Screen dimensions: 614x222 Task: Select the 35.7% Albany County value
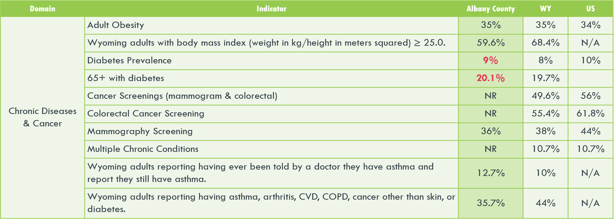pyautogui.click(x=490, y=203)
